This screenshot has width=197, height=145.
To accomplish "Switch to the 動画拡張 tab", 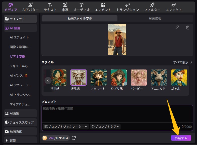I will 155,18.
